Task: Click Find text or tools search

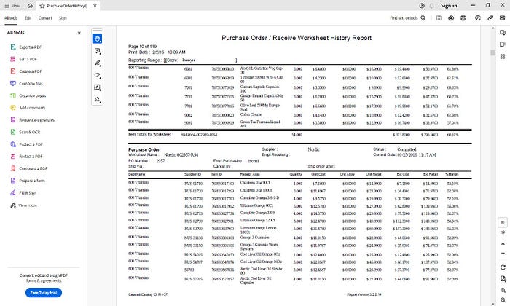Action: tap(408, 18)
